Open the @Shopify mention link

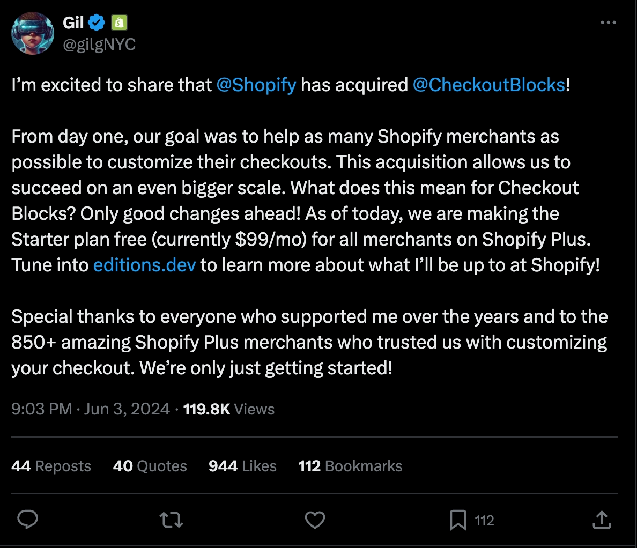tap(256, 85)
